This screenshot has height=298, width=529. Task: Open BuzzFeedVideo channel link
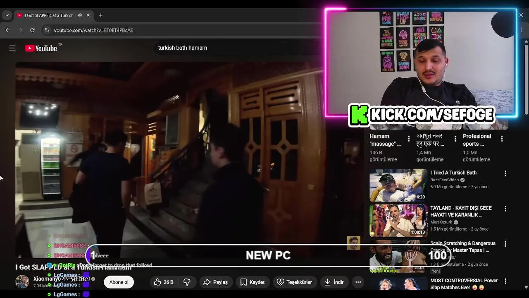[445, 180]
